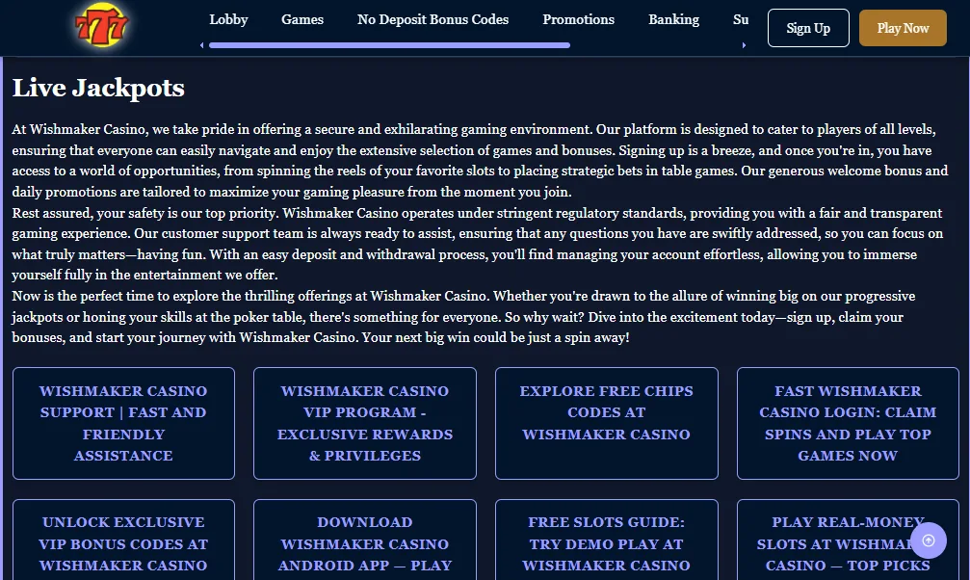The height and width of the screenshot is (580, 970).
Task: Click the Play Now button
Action: [x=903, y=28]
